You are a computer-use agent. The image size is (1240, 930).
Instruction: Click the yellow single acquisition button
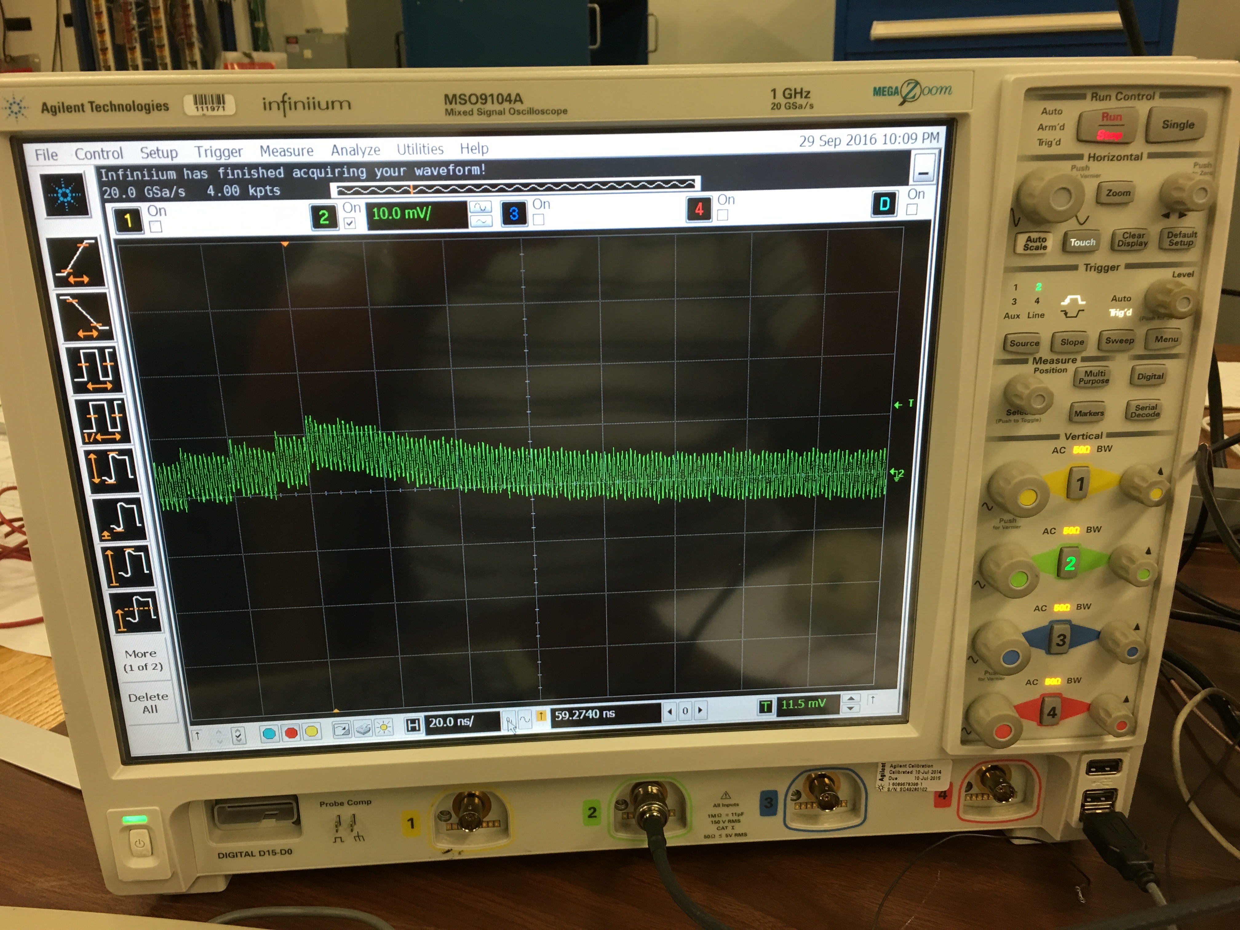(x=311, y=731)
